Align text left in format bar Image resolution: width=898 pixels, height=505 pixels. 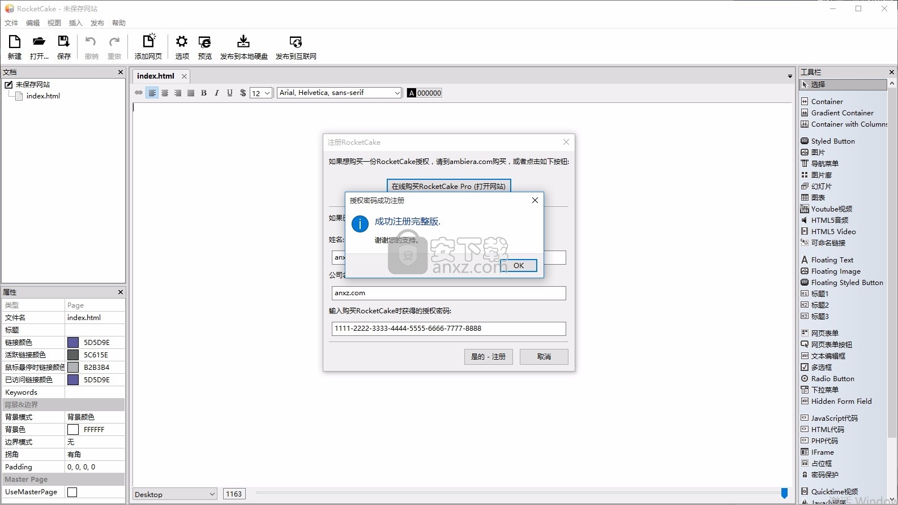tap(152, 93)
